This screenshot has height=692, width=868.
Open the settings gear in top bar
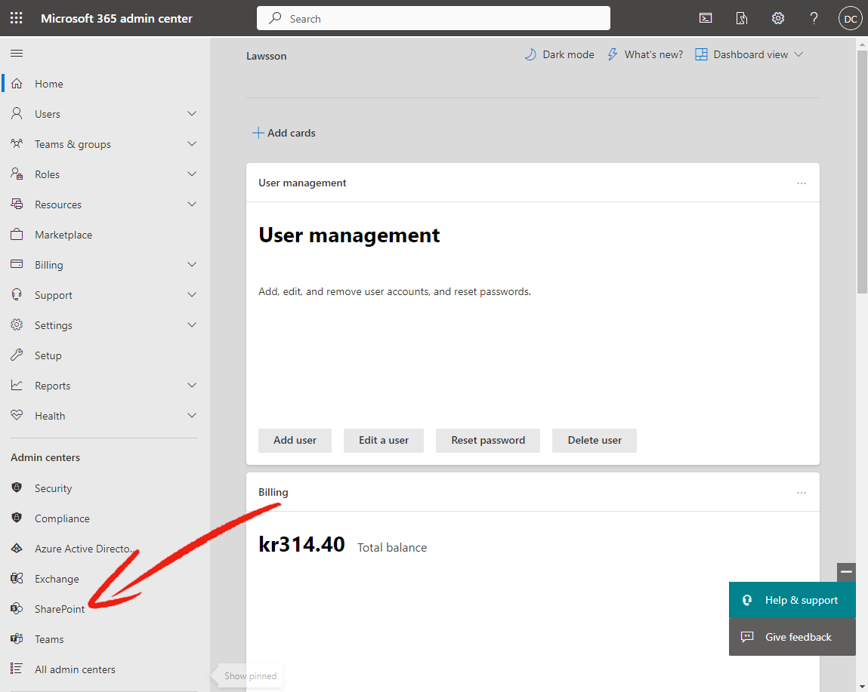pos(778,18)
